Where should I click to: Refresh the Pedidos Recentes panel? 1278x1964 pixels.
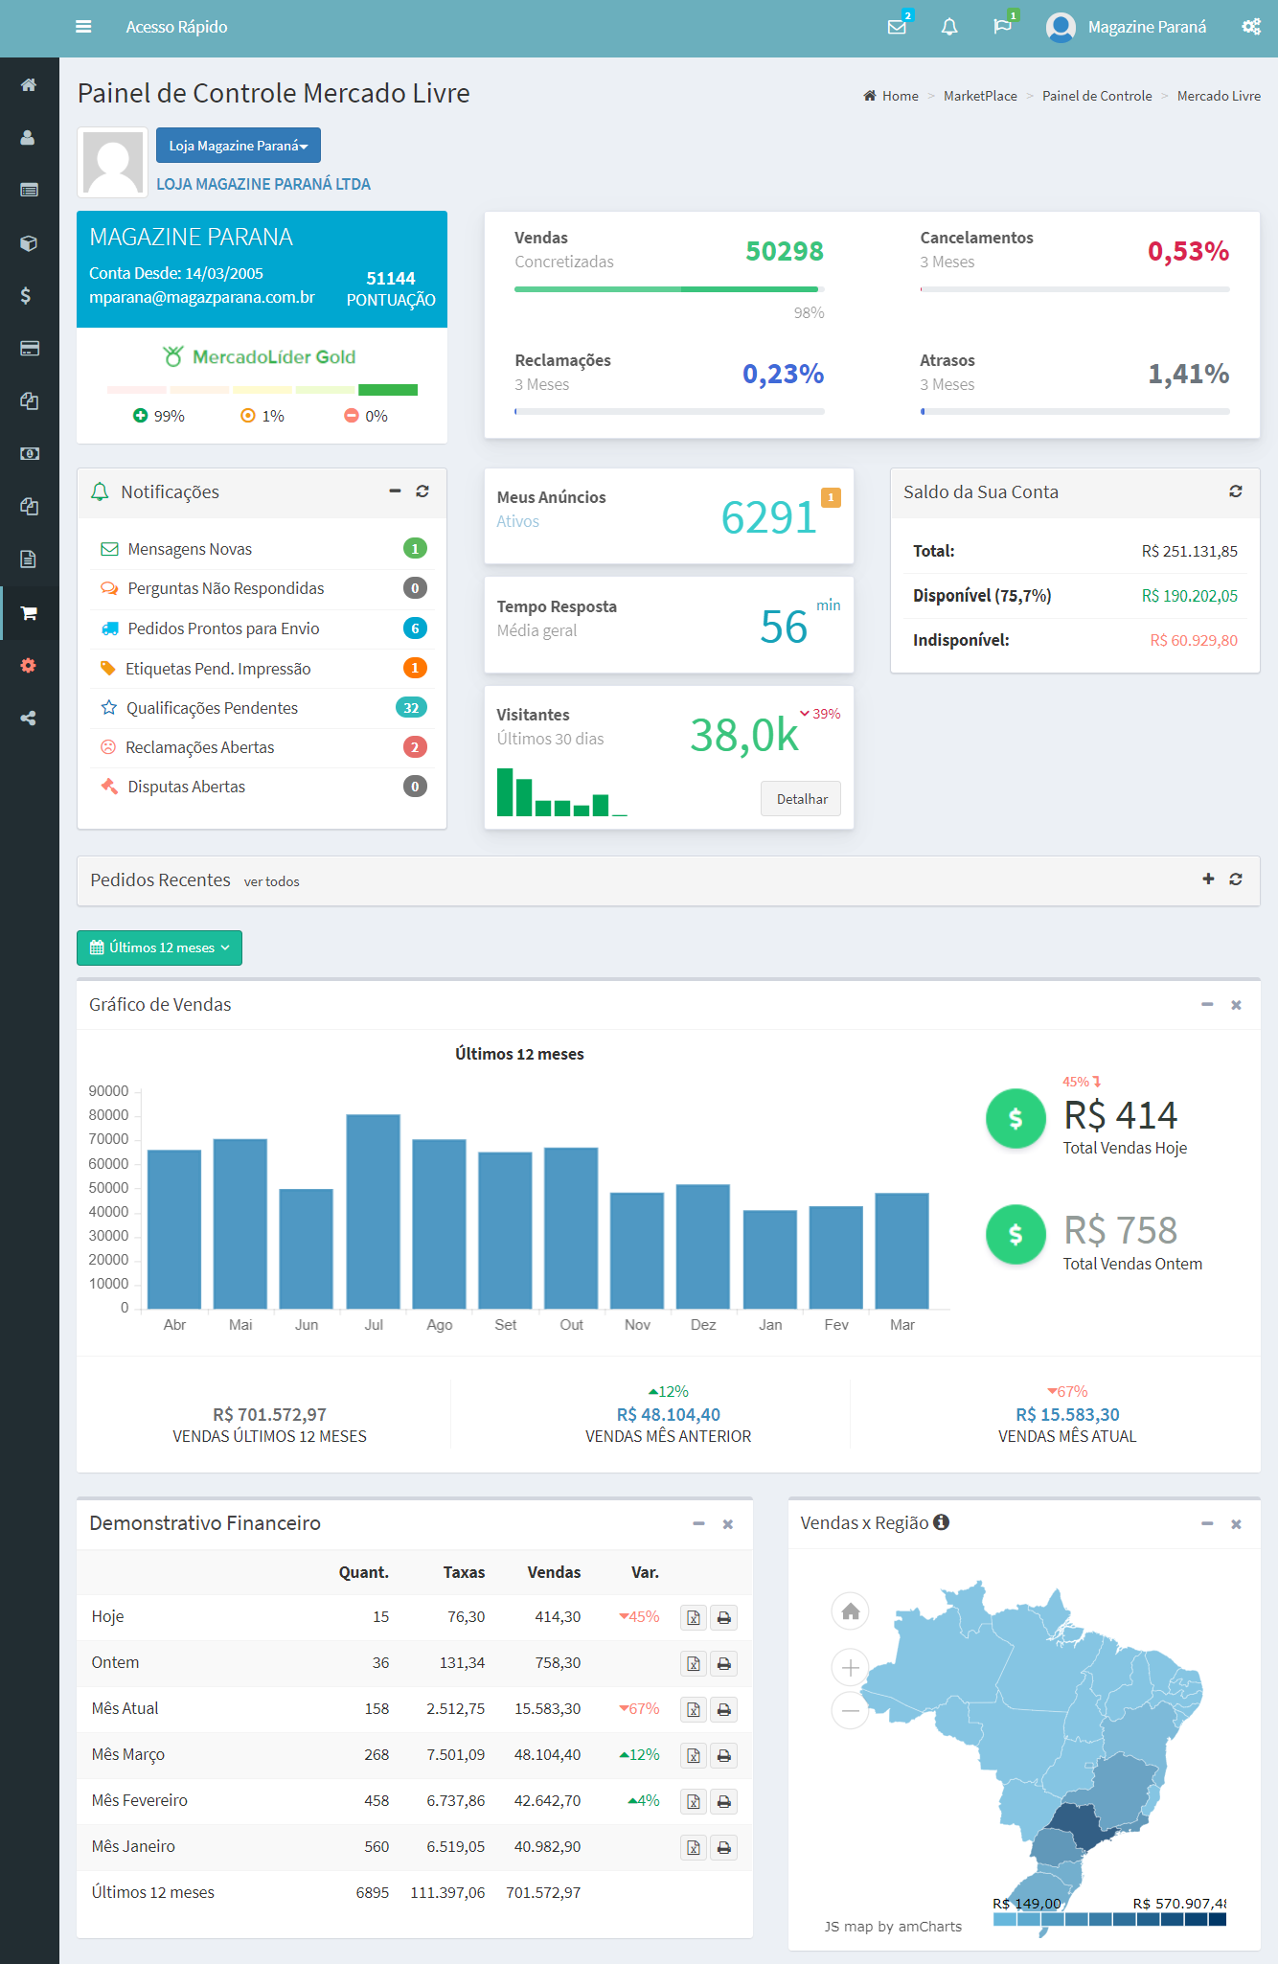coord(1236,879)
